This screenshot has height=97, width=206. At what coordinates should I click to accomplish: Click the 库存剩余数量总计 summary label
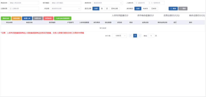click(145, 16)
